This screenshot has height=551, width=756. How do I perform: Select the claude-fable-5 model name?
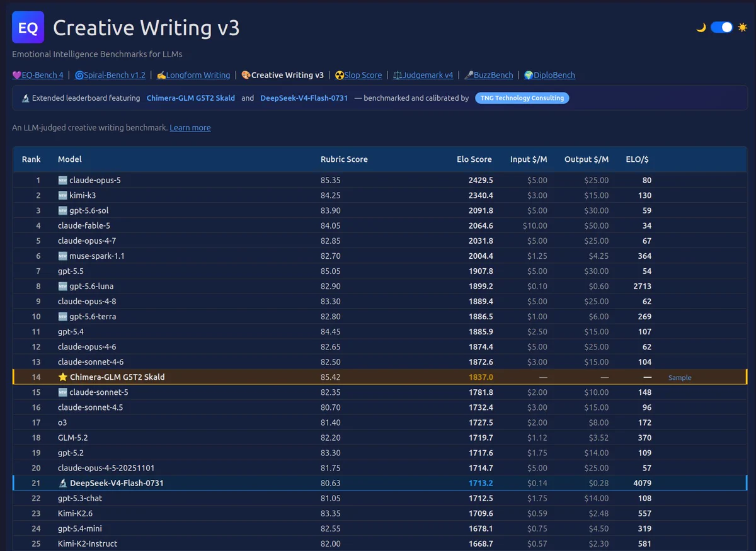84,225
